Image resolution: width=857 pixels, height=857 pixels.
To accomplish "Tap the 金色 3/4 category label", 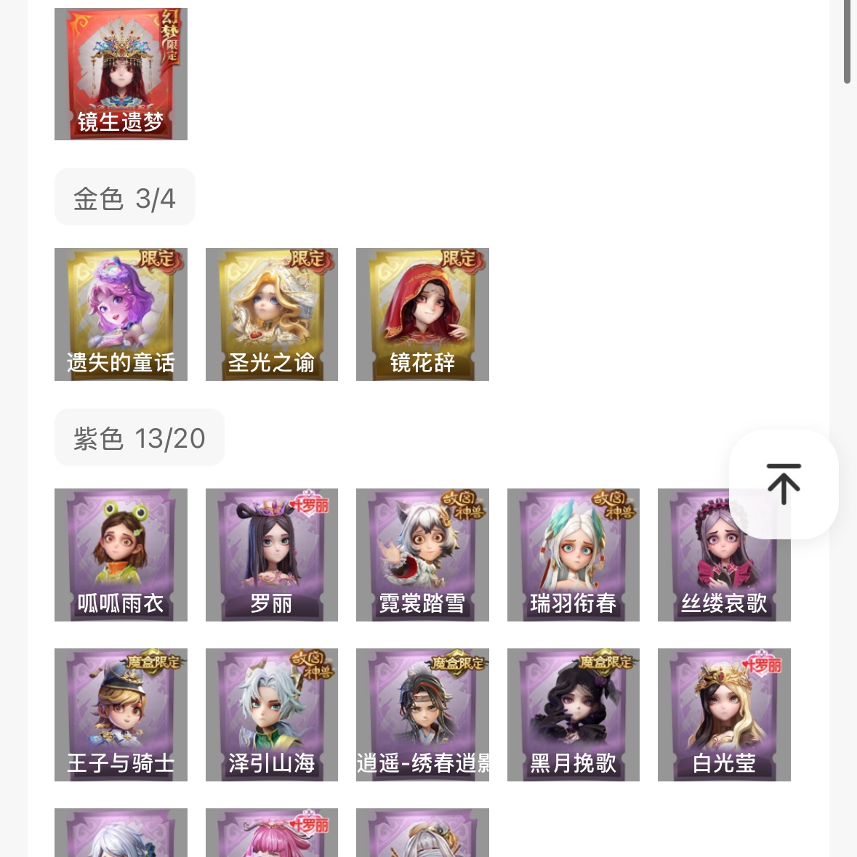I will 124,197.
